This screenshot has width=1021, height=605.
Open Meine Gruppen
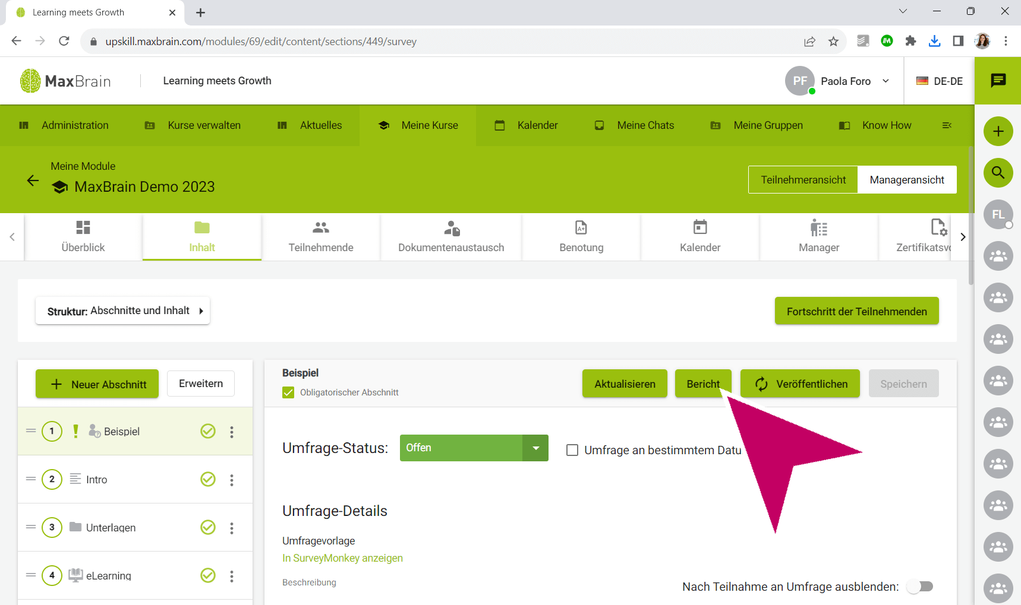(757, 125)
